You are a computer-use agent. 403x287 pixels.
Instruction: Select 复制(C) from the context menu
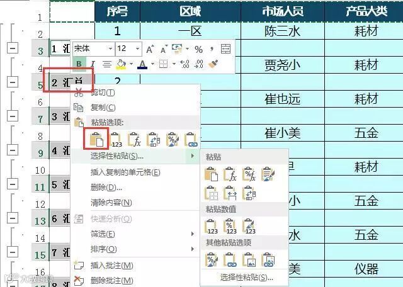[136, 108]
